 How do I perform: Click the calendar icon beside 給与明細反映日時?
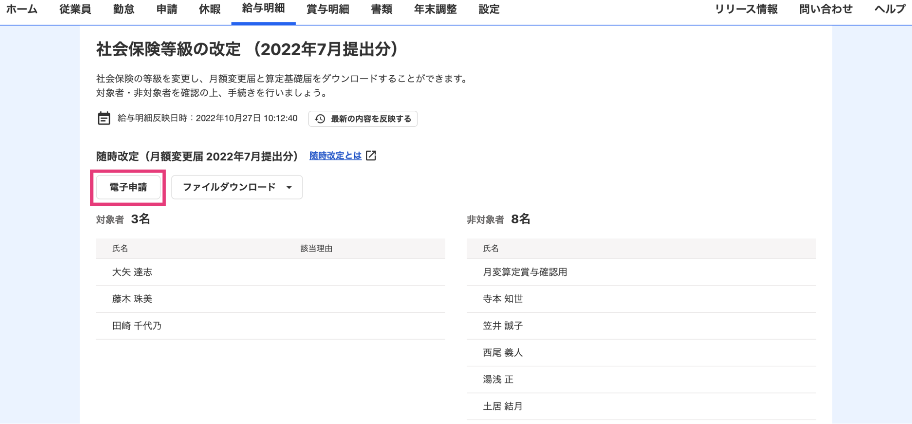click(104, 119)
